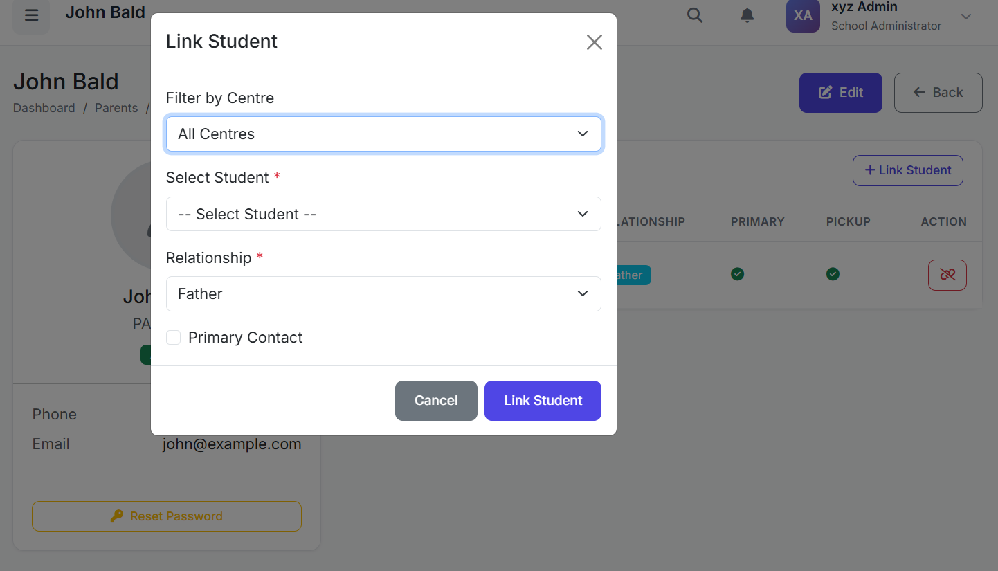This screenshot has height=571, width=998.
Task: Navigate to Parents breadcrumb
Action: click(116, 108)
